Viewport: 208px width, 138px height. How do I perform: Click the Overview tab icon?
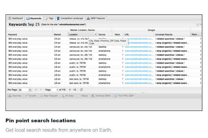[x=10, y=96]
